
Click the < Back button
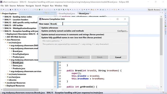point(63,57)
